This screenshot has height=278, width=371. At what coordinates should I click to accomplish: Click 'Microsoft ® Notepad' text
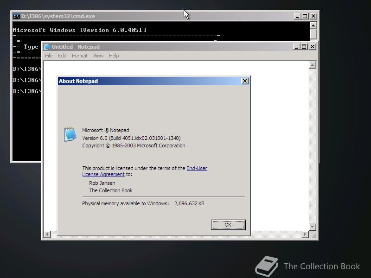click(x=106, y=130)
